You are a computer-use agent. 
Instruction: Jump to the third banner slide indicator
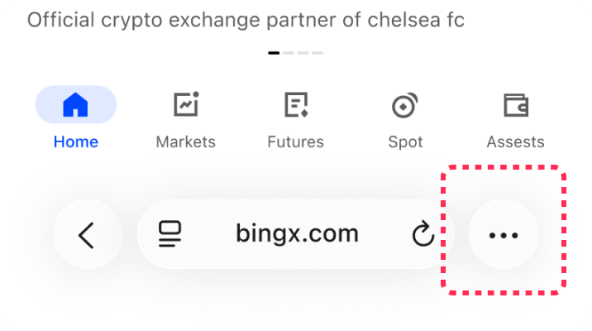[x=303, y=53]
